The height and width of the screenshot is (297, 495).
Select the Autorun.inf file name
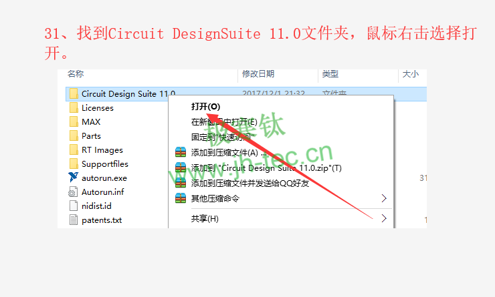coord(102,192)
